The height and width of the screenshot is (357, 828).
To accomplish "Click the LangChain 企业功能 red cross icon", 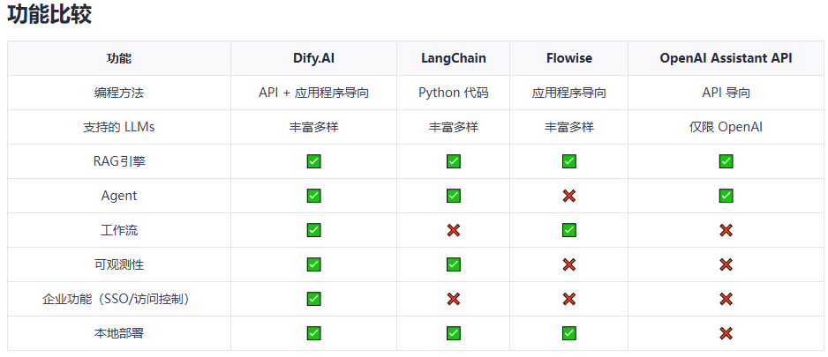I will point(453,299).
